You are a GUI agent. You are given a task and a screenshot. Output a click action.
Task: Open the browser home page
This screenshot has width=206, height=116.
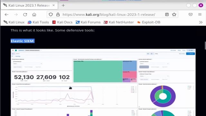34,15
